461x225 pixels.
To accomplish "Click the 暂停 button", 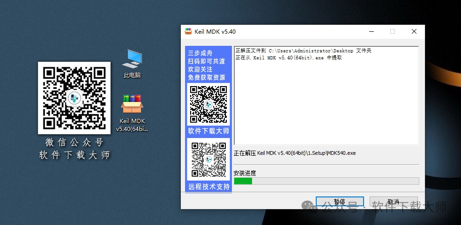I will point(340,202).
